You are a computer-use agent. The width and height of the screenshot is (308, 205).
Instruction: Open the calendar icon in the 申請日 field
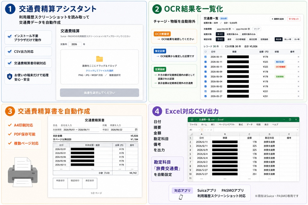point(136,130)
